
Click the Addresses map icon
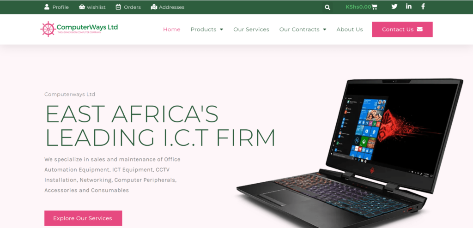click(x=154, y=6)
